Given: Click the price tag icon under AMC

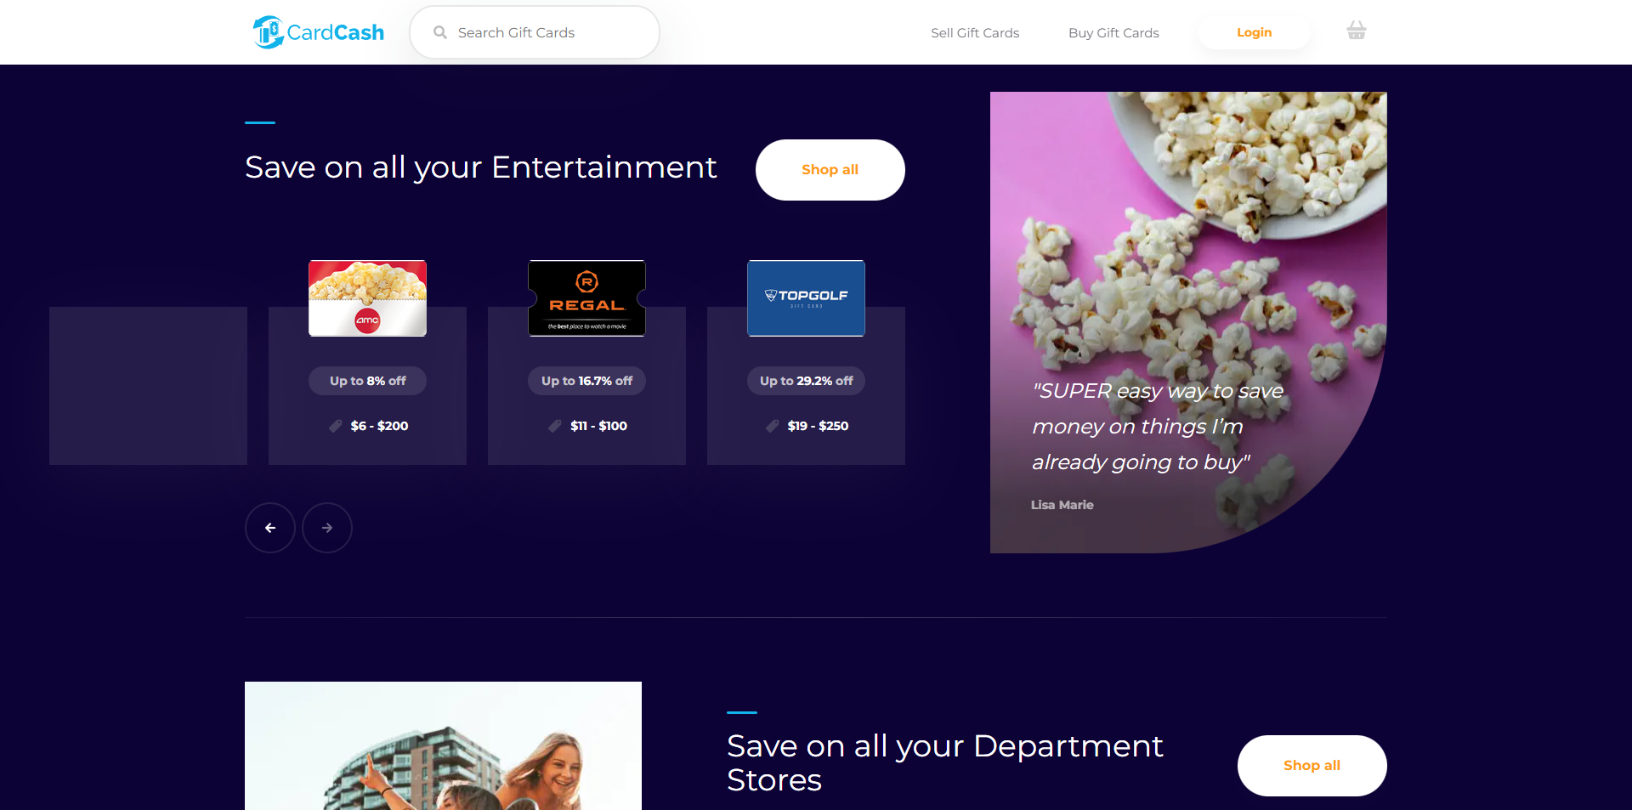Looking at the screenshot, I should pos(336,426).
